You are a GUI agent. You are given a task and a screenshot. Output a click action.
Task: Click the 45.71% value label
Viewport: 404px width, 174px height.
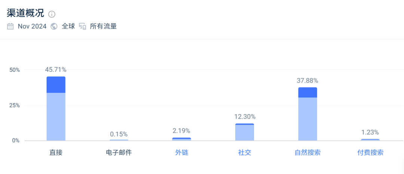pos(56,70)
